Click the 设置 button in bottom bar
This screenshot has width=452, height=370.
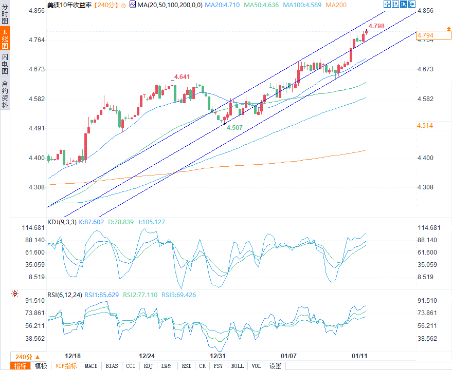click(276, 366)
